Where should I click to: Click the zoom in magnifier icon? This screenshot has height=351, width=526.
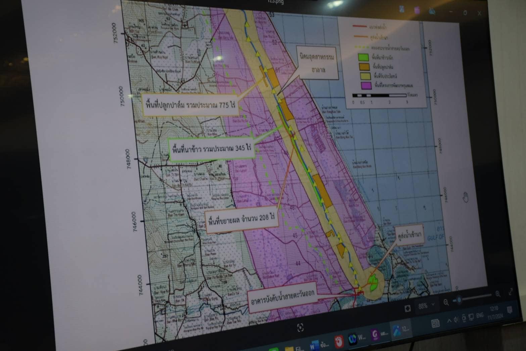click(498, 294)
